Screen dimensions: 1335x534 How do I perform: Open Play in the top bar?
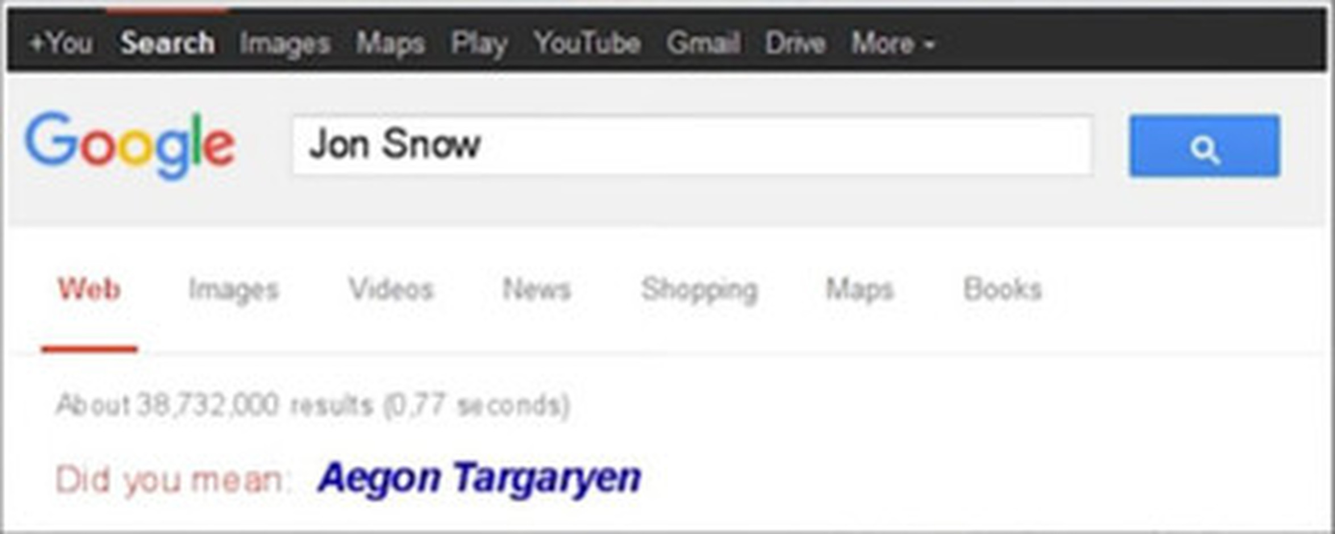coord(479,44)
